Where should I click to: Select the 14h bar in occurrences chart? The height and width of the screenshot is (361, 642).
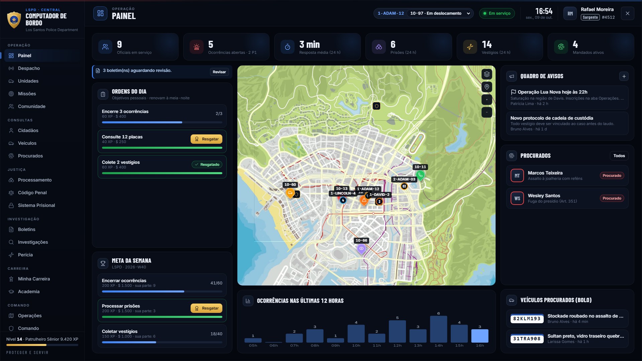pos(438,329)
